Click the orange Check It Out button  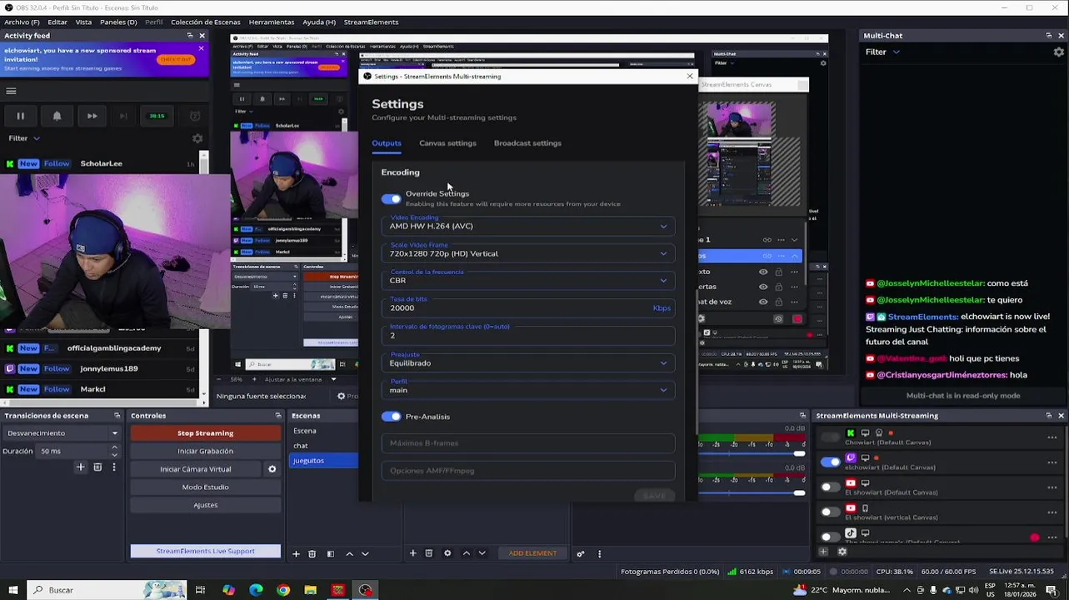(x=176, y=59)
